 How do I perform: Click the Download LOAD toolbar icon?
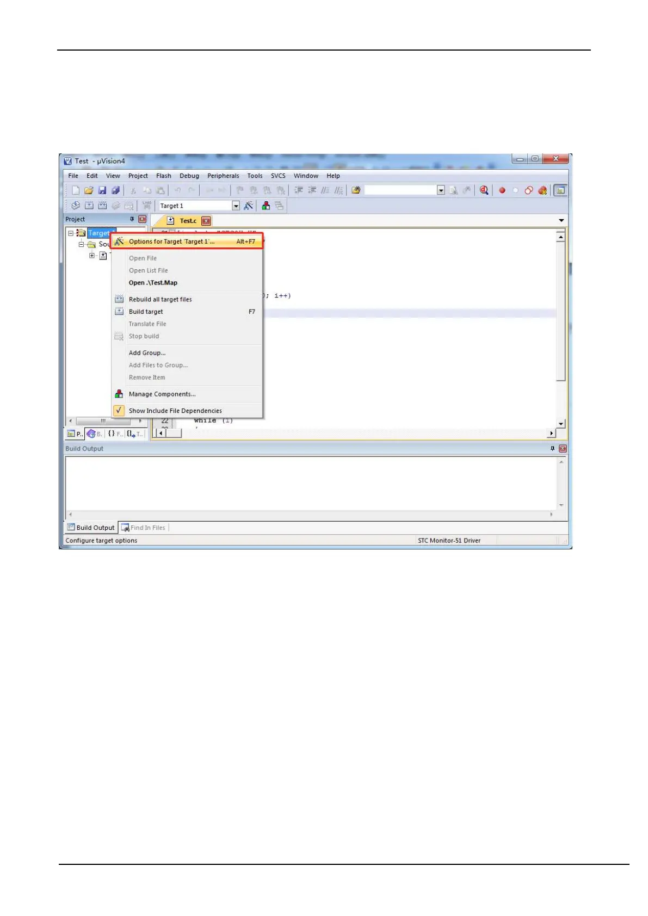[146, 206]
